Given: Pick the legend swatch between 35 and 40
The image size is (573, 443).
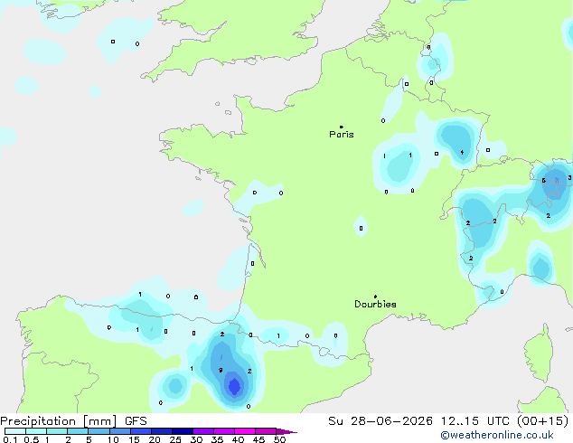Looking at the screenshot, I should (x=224, y=431).
